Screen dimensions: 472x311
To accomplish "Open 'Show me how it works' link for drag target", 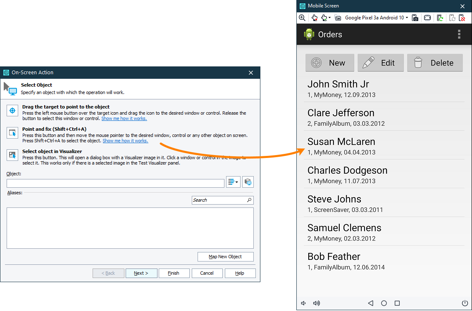I will 124,118.
